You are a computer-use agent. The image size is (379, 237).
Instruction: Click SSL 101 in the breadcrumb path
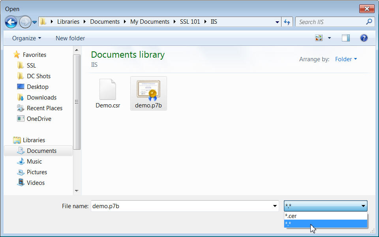[190, 22]
